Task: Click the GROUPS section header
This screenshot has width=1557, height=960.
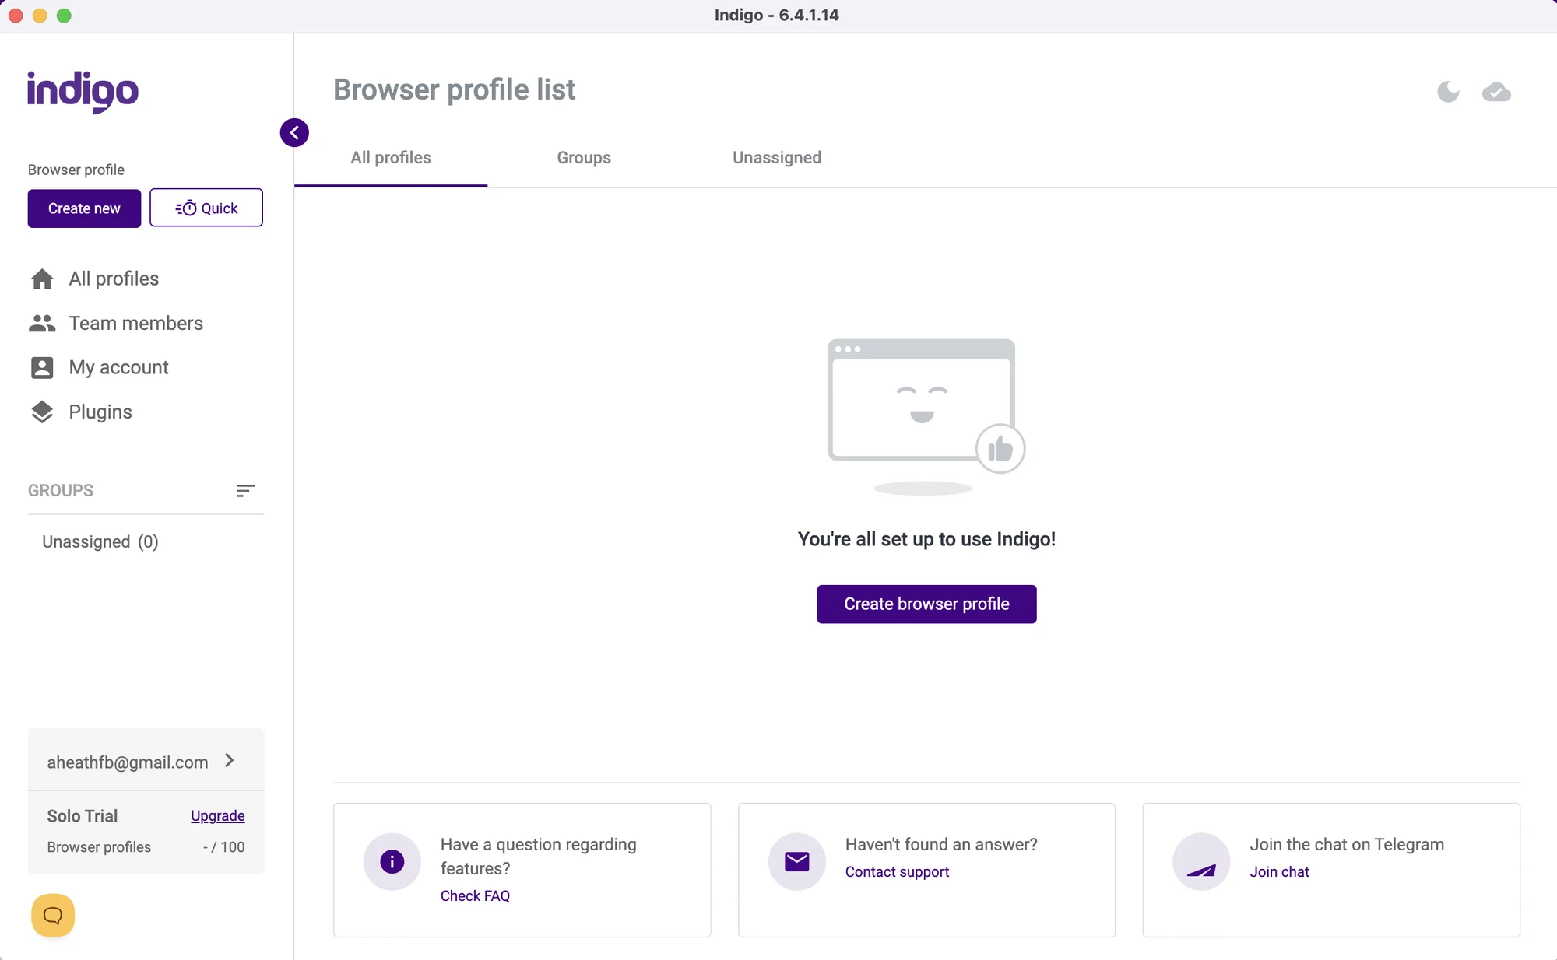Action: (x=61, y=490)
